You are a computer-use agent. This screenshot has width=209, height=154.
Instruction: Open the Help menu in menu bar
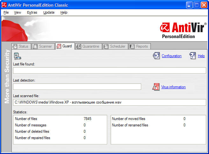64,12
